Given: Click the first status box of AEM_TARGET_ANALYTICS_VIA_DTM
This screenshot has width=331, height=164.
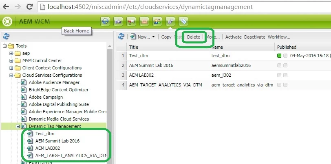Looking at the screenshot, I should [279, 85].
